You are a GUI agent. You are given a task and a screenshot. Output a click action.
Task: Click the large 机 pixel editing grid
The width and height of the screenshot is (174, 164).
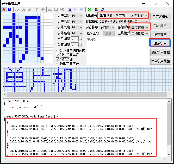(28, 38)
